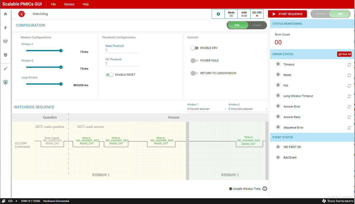Click the pencil edit sidebar icon
The height and width of the screenshot is (204, 355).
pos(6,69)
